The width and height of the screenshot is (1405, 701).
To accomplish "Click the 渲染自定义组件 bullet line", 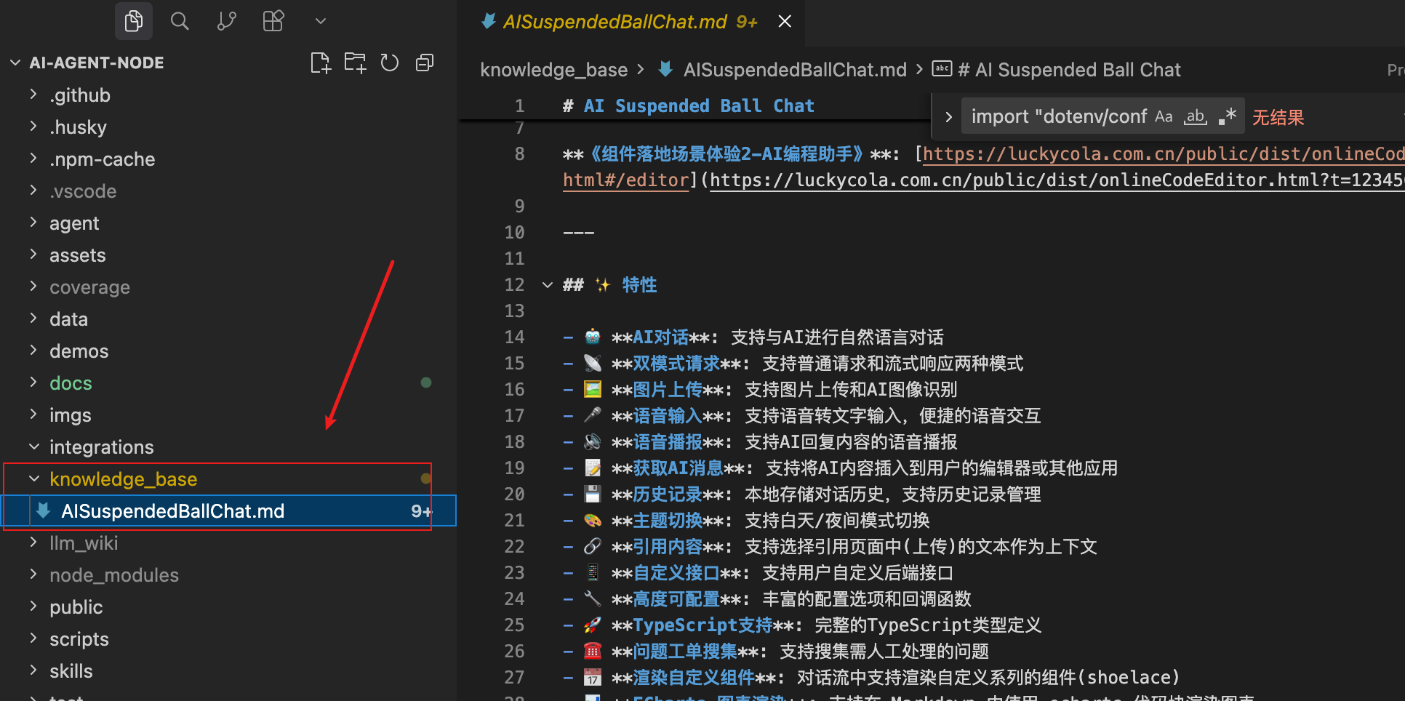I will tap(871, 678).
